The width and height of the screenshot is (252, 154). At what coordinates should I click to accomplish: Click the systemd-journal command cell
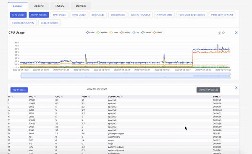(x=116, y=150)
